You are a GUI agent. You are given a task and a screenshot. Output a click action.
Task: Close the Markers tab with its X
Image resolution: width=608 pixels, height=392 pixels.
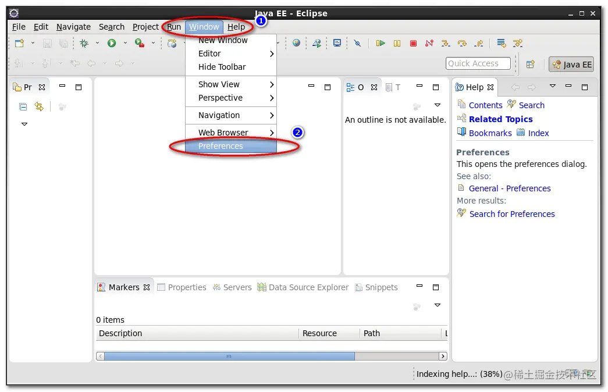coord(147,287)
